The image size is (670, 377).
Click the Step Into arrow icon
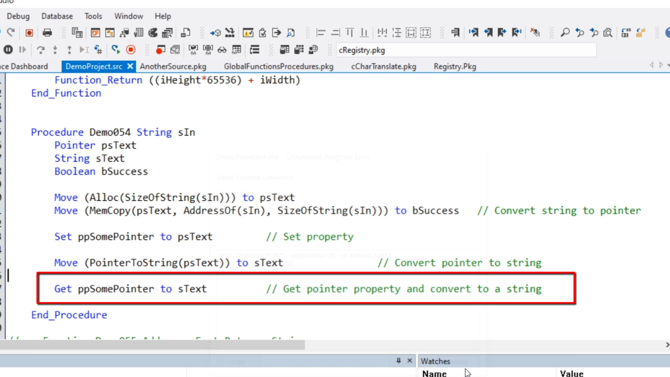55,50
